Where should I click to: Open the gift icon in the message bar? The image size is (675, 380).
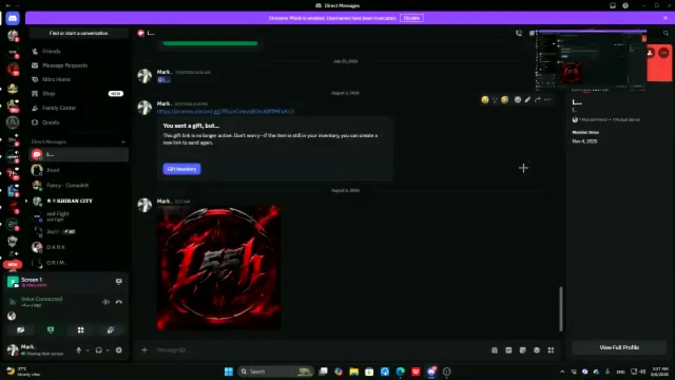pos(495,350)
